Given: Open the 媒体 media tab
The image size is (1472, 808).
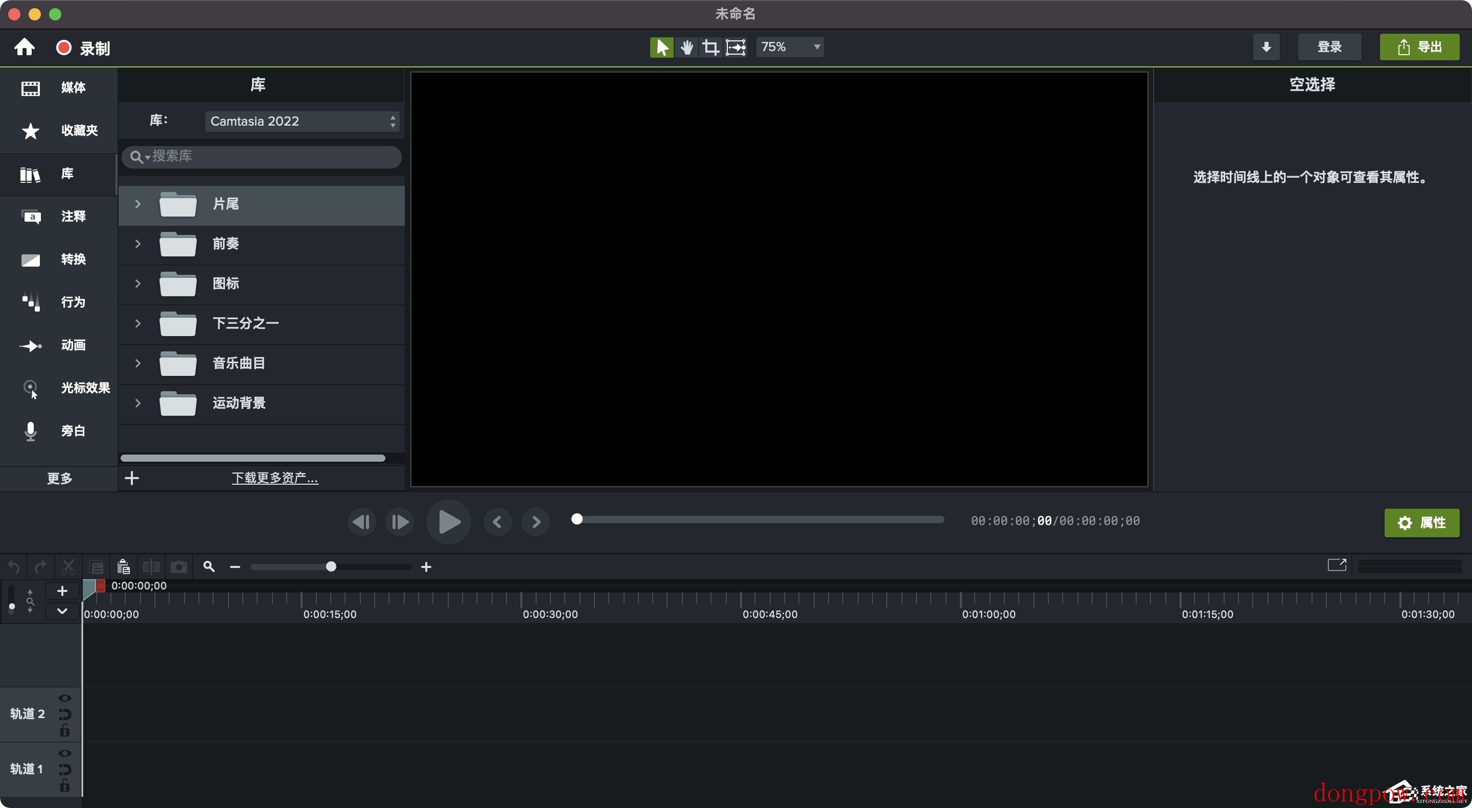Looking at the screenshot, I should pos(58,88).
